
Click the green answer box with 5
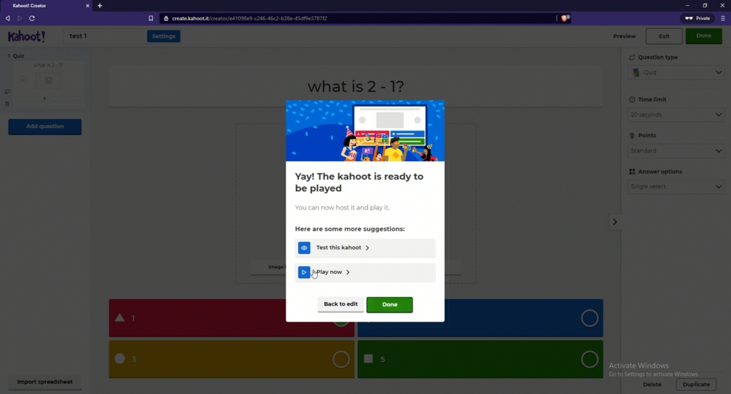point(480,359)
